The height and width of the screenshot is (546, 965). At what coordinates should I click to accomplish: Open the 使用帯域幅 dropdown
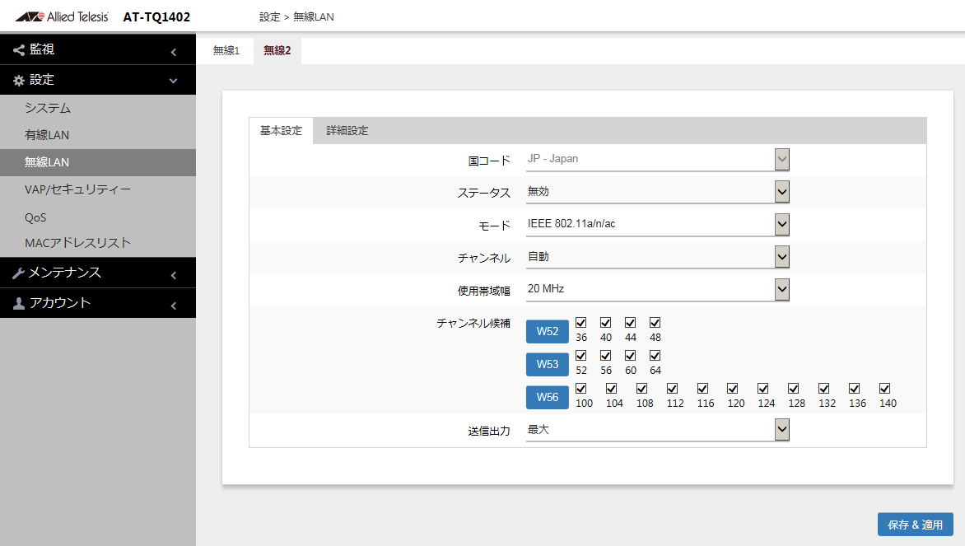657,289
